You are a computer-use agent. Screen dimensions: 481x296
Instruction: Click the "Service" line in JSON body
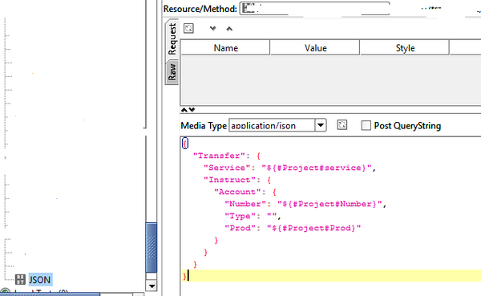pos(289,168)
